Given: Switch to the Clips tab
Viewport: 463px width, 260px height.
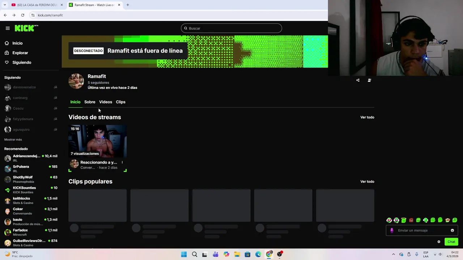Looking at the screenshot, I should click(120, 102).
